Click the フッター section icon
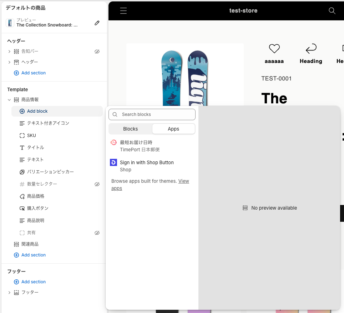This screenshot has width=344, height=313. (16, 293)
